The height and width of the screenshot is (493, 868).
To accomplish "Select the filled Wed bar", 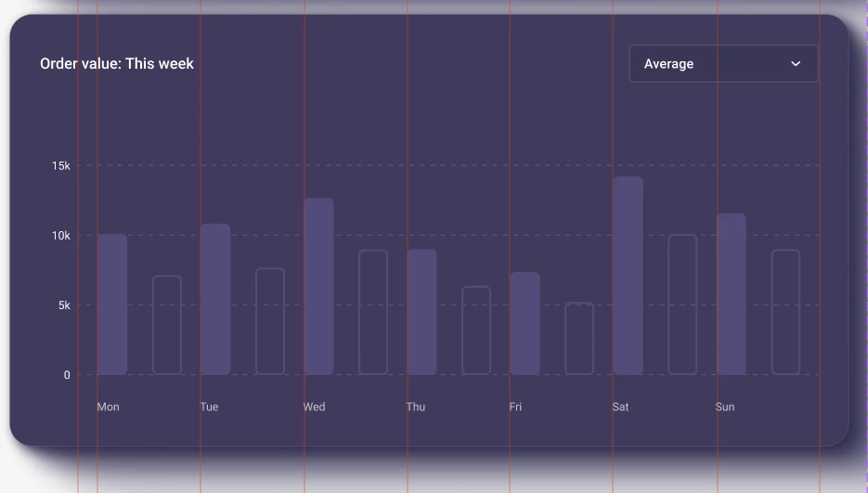I will [x=318, y=286].
